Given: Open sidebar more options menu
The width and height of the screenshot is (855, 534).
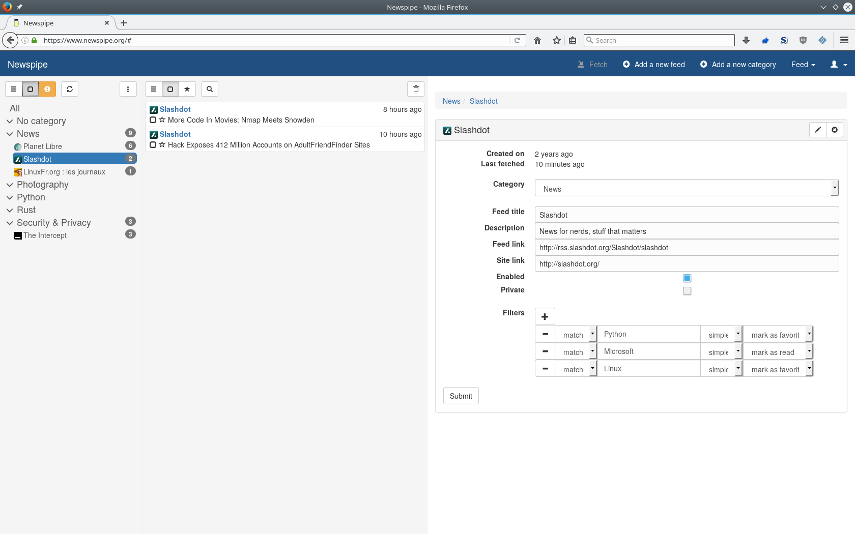Looking at the screenshot, I should [x=128, y=89].
